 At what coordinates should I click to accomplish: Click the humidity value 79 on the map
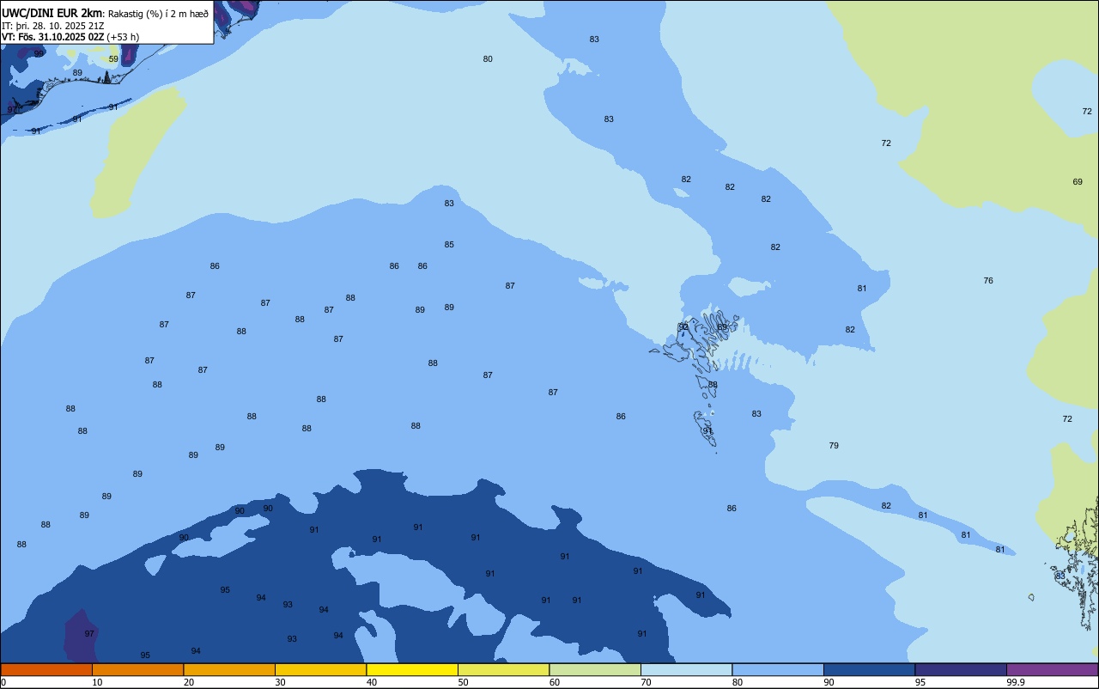[834, 446]
